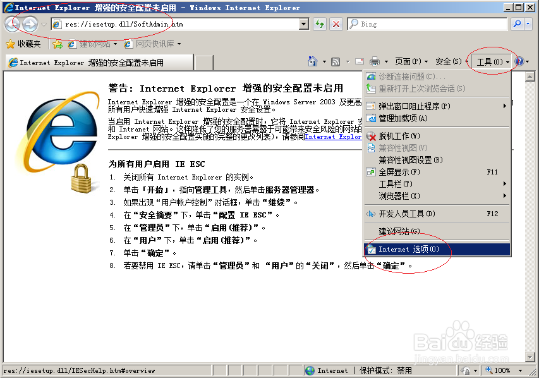Click the Bing search magnifier button
The width and height of the screenshot is (539, 378).
click(517, 24)
